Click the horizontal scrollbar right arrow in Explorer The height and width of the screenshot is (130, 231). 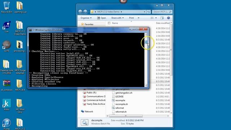coord(168,116)
